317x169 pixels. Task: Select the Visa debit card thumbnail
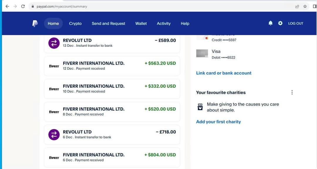(x=202, y=54)
